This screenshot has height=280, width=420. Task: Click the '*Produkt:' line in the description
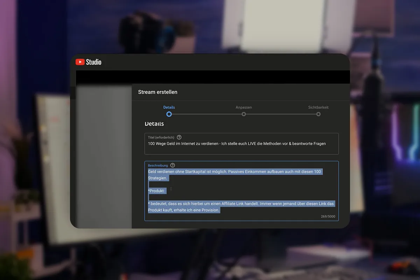(156, 191)
